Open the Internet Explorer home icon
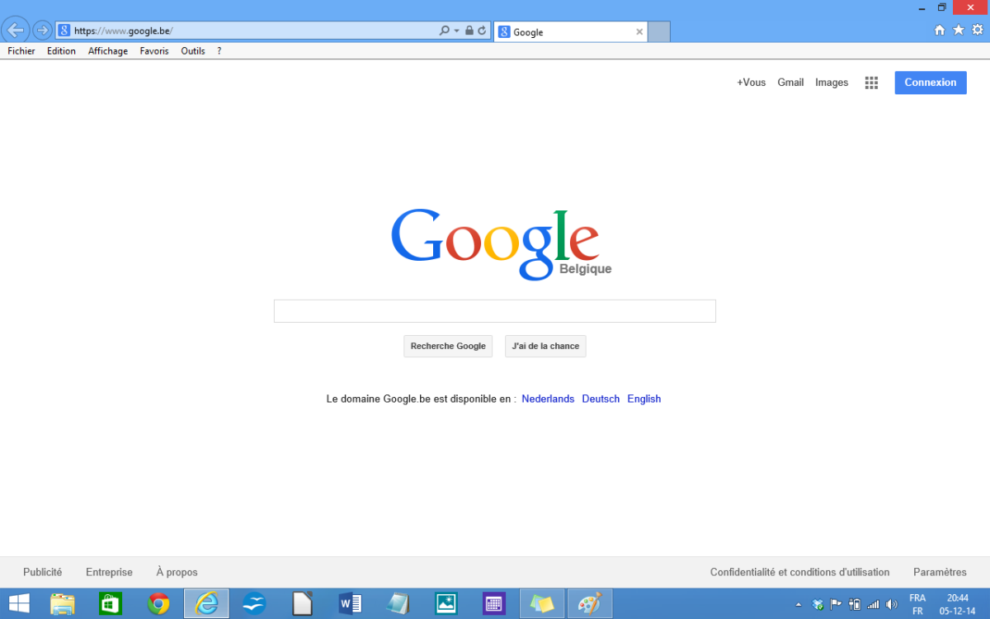This screenshot has width=990, height=619. (x=939, y=30)
